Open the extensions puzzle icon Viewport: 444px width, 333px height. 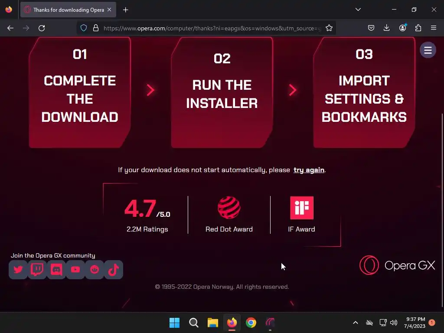[418, 28]
